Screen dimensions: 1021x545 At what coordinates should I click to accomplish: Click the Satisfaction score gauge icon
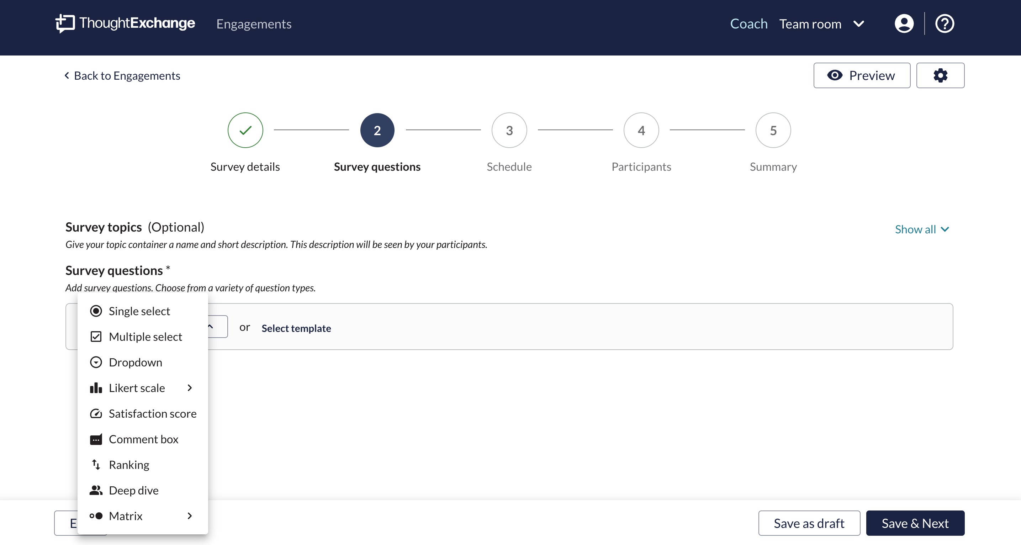[96, 413]
